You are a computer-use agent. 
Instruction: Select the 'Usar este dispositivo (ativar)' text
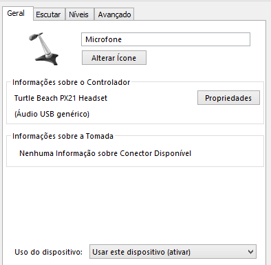(141, 252)
